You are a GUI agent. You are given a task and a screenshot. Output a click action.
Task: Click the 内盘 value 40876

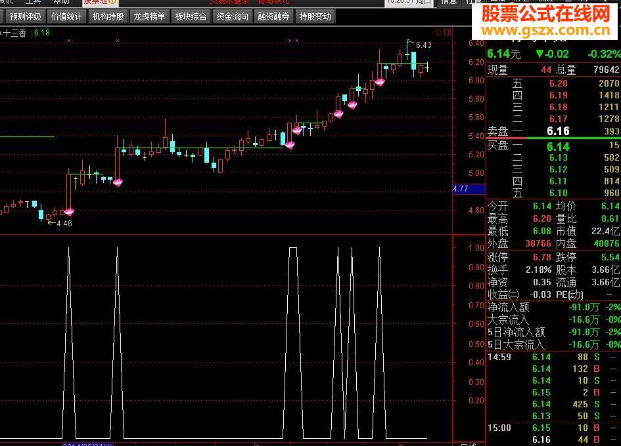point(607,243)
